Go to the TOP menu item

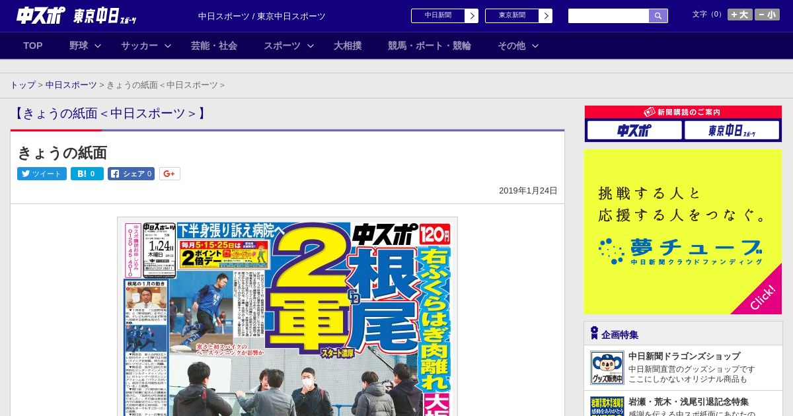click(33, 46)
